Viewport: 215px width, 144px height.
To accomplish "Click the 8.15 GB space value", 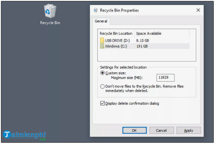I will (x=143, y=40).
